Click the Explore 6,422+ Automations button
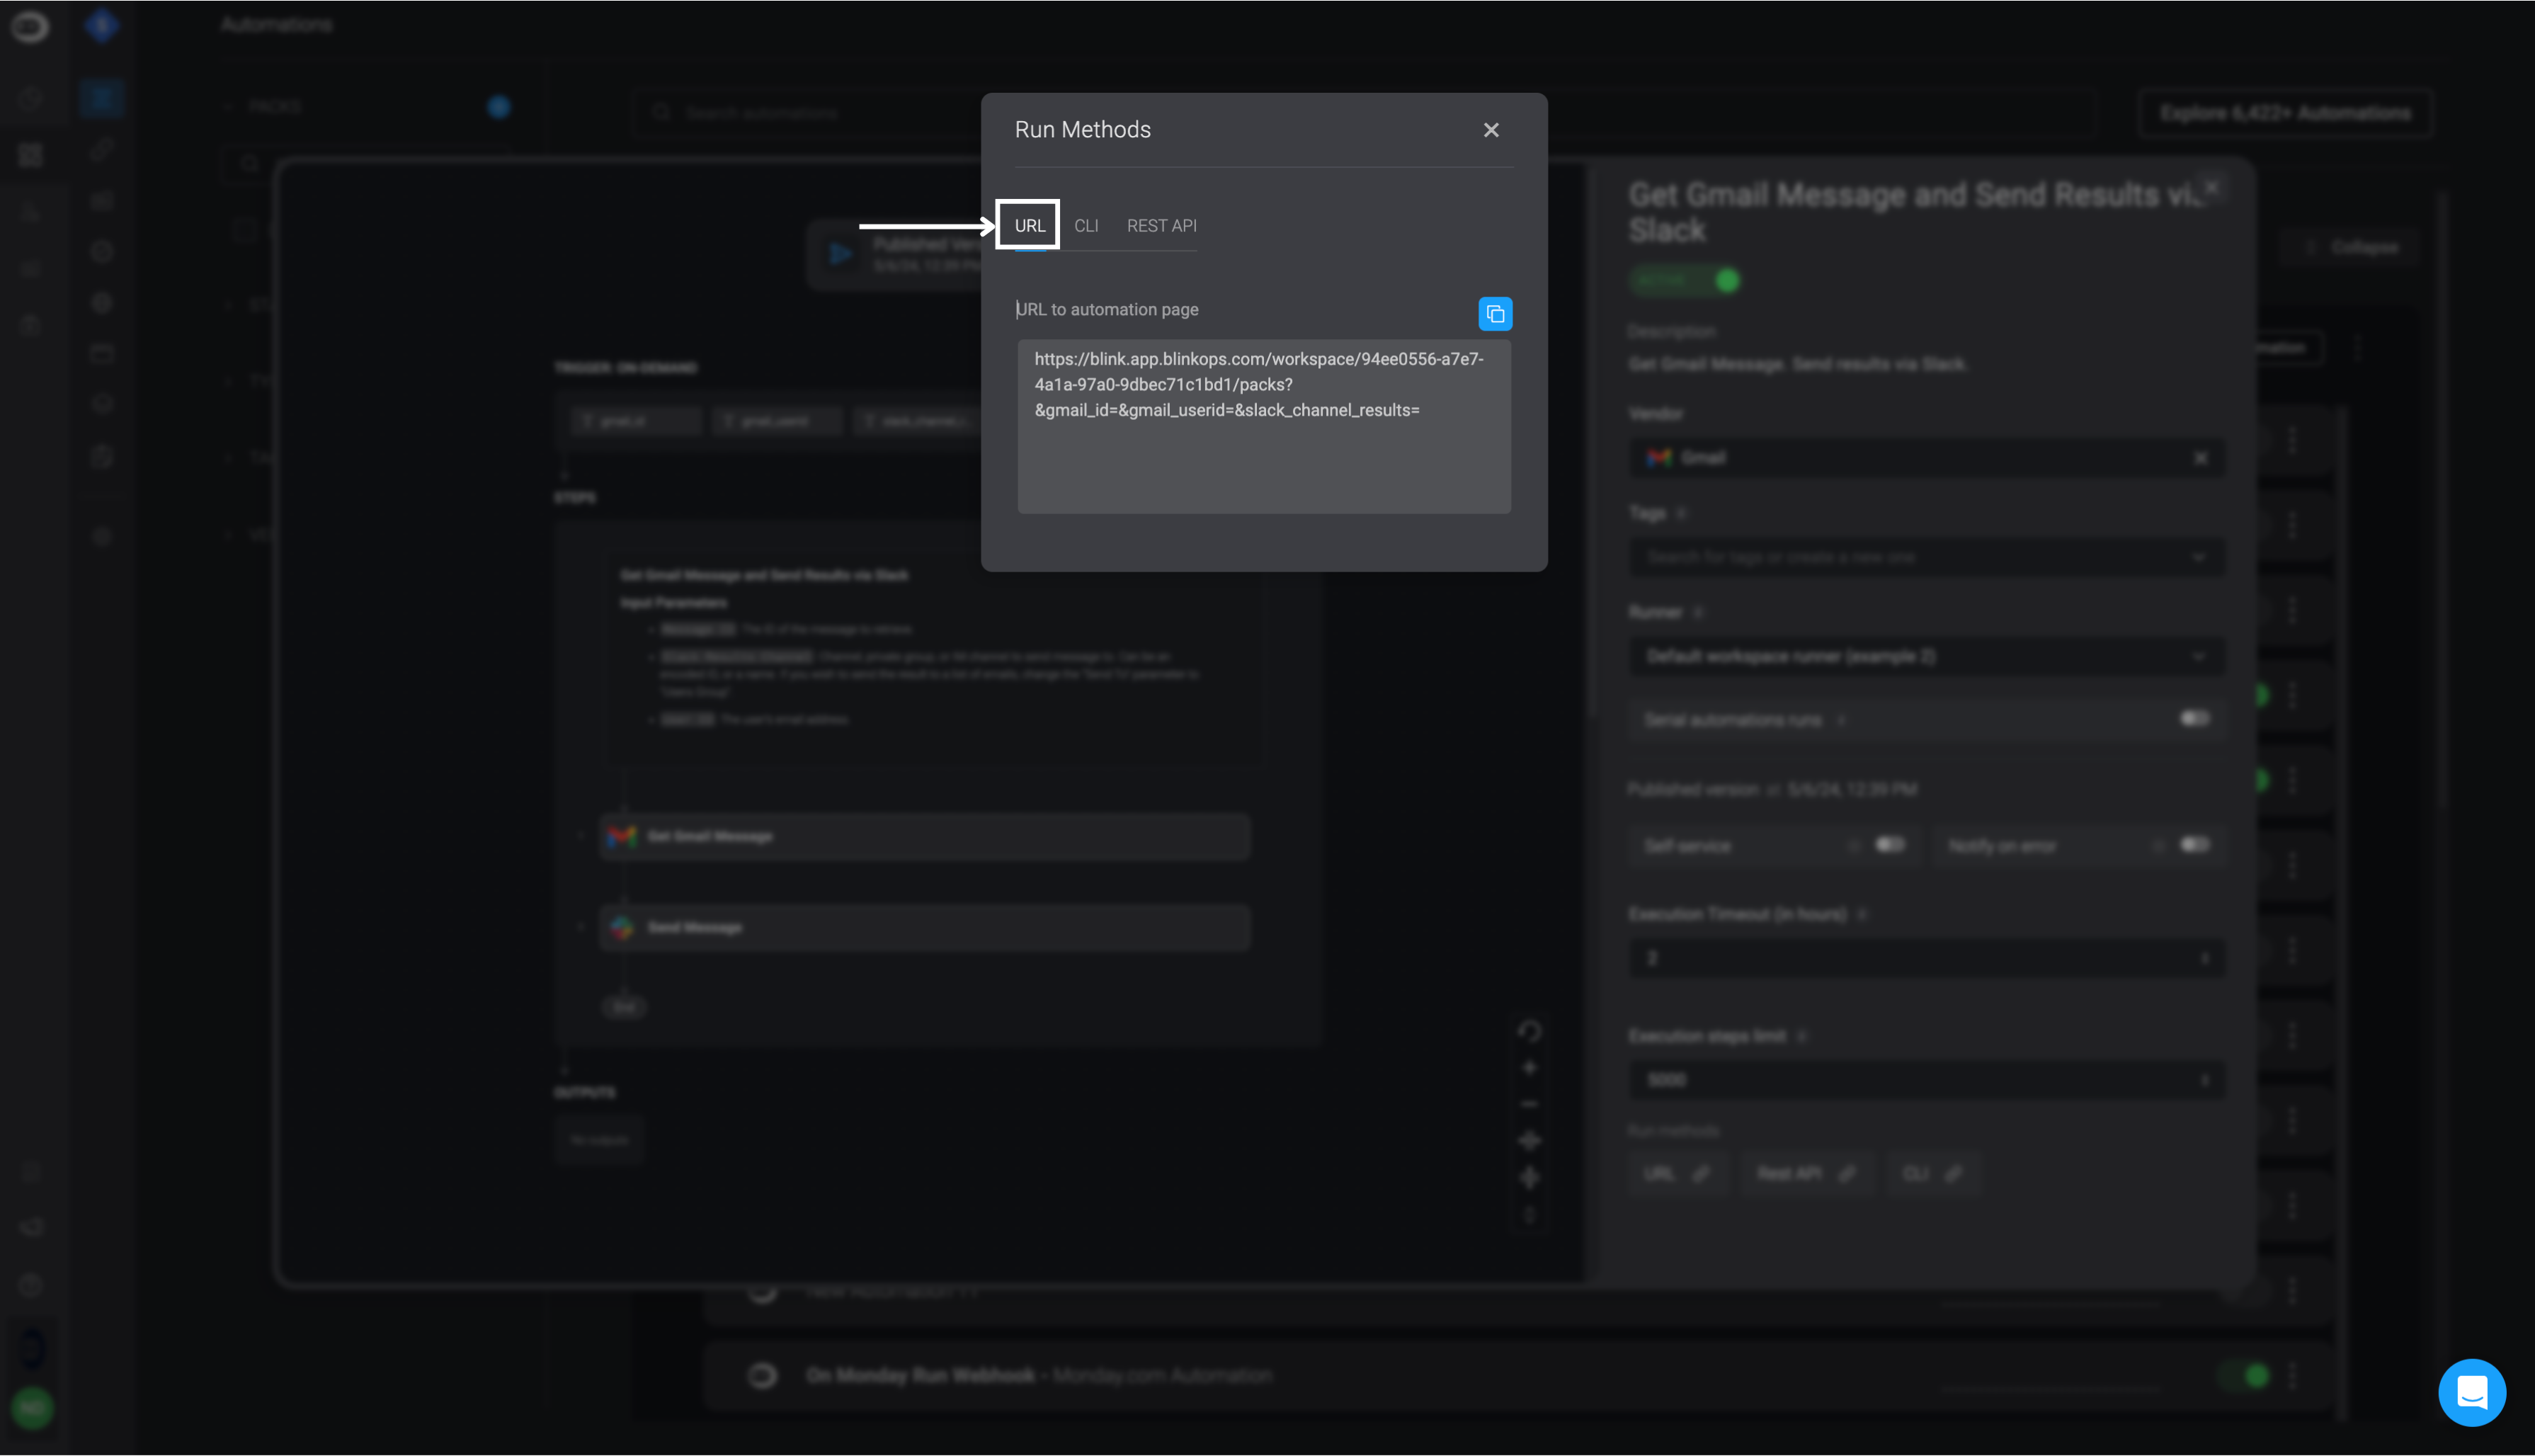Screen dimensions: 2535x1456 pos(2284,113)
